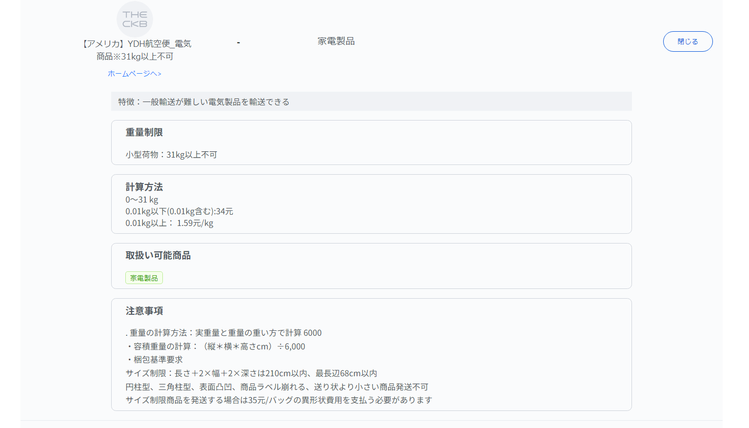
Task: Click the ・梱包基準要求 line
Action: pyautogui.click(x=154, y=360)
